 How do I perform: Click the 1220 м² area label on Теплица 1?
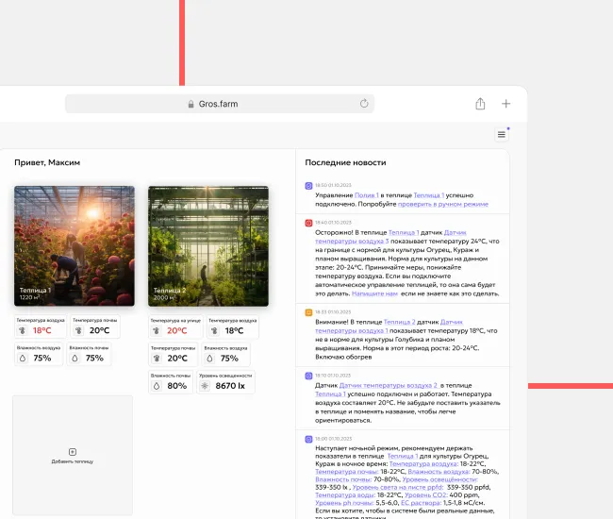[30, 297]
